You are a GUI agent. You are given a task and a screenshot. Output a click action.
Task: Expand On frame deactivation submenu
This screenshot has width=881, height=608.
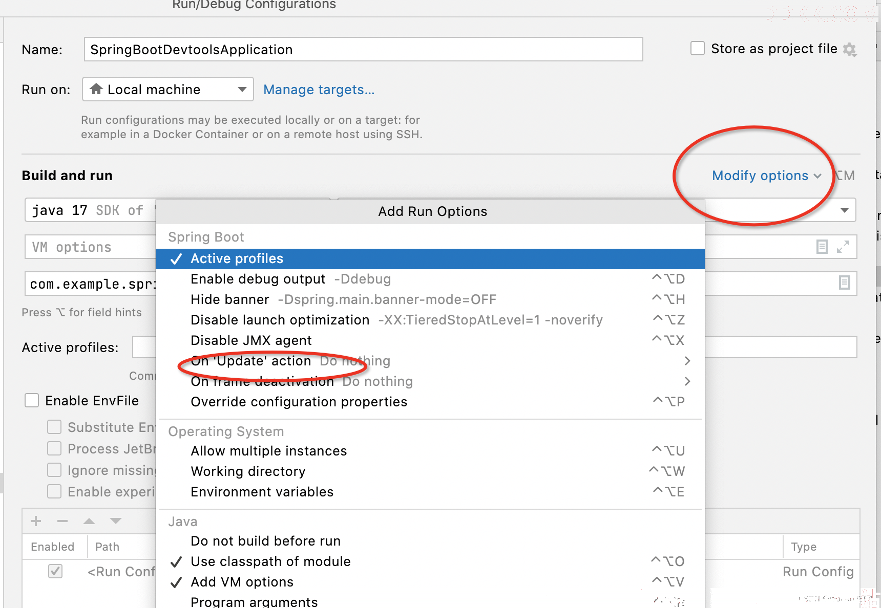tap(687, 381)
